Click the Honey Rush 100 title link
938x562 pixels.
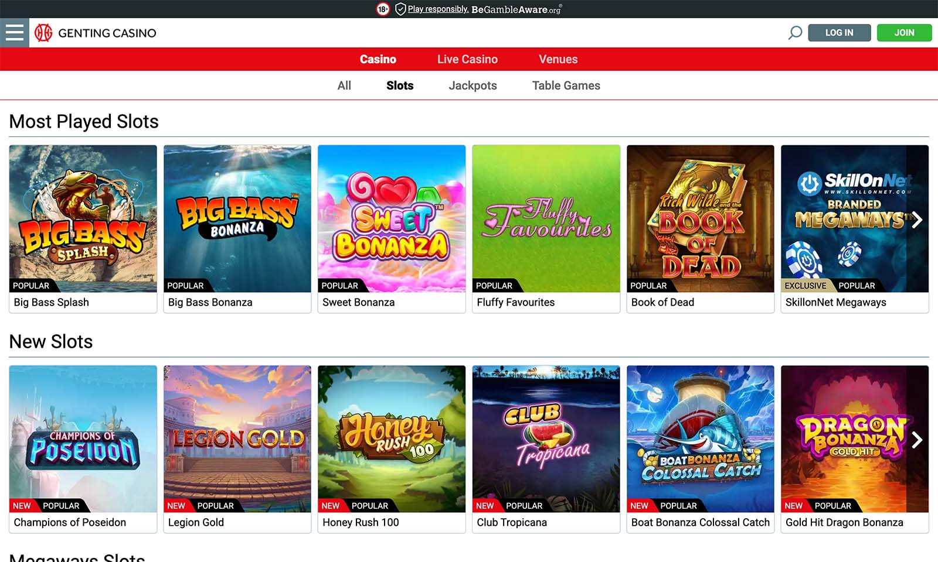pyautogui.click(x=361, y=522)
